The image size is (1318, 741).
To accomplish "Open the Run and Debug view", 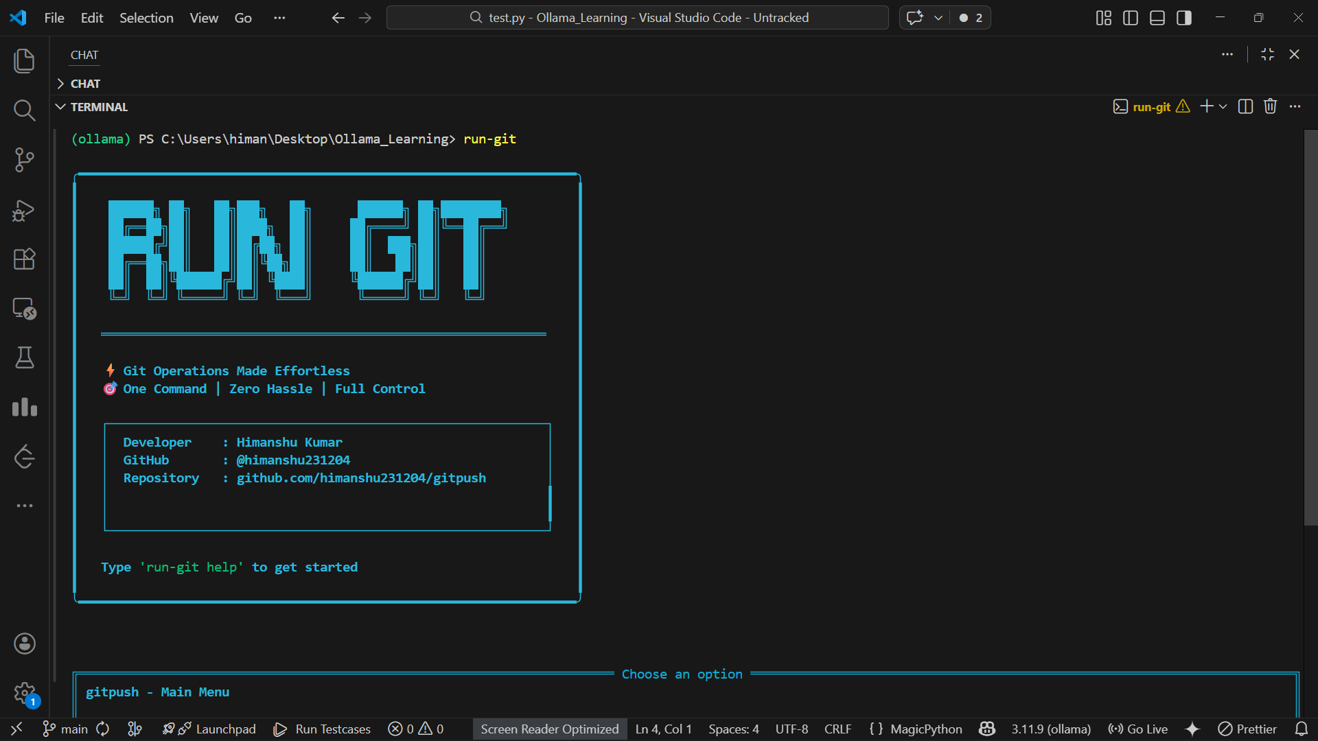I will (23, 210).
